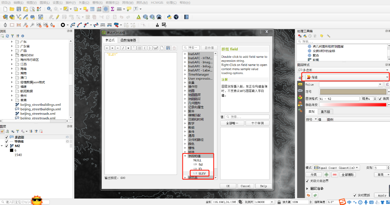Click the OK button in expression dialog
Viewport: 390px width, 205px height.
(x=228, y=186)
